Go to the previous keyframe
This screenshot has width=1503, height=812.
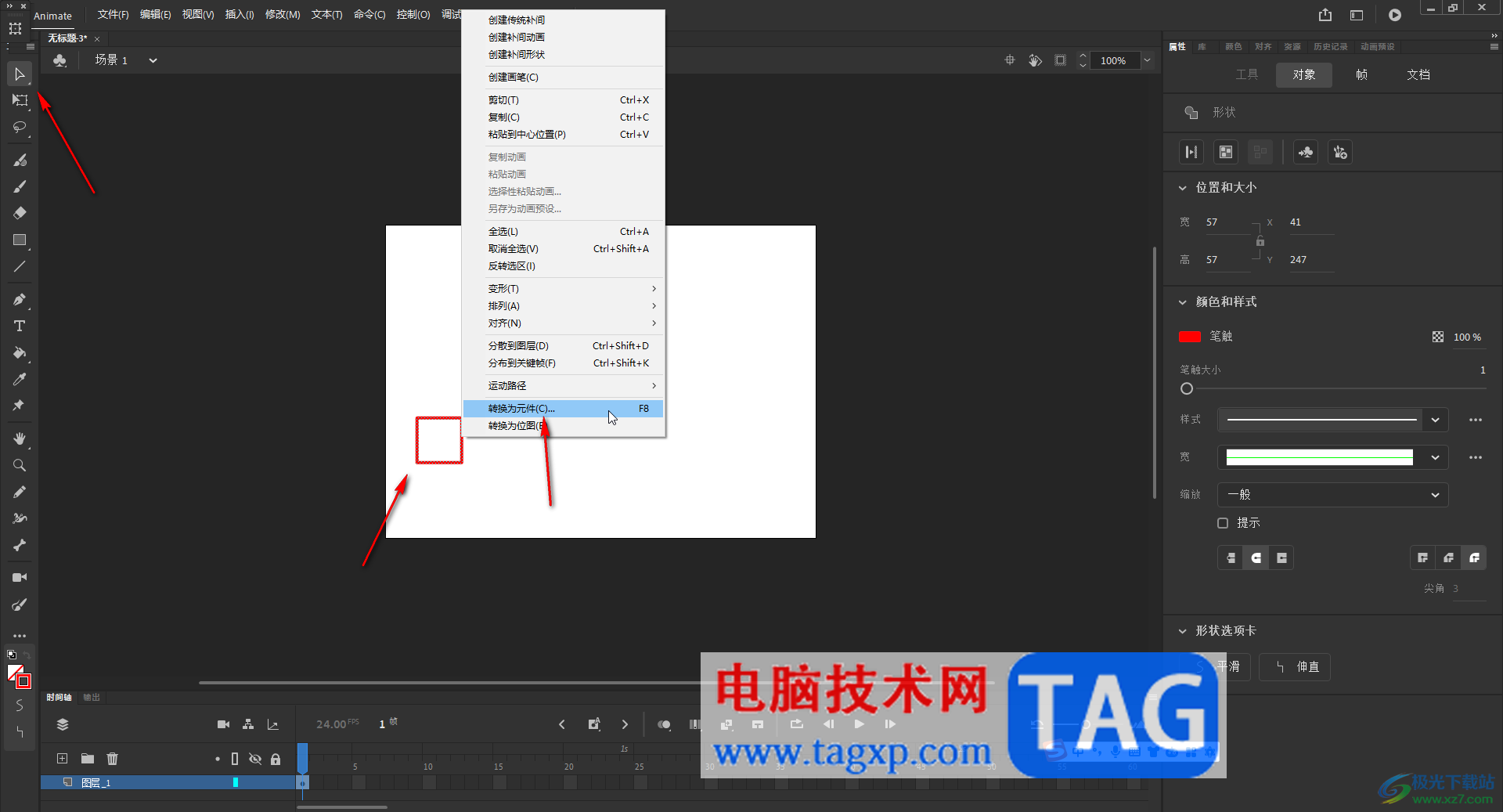point(562,724)
